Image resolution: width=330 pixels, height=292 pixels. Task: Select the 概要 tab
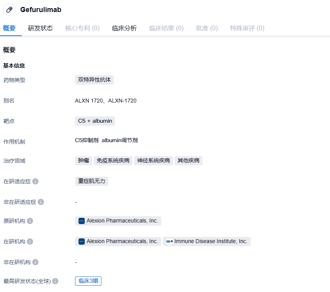(x=9, y=28)
